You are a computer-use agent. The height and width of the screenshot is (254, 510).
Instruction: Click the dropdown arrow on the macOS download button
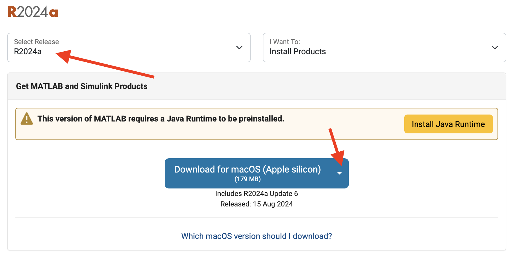click(339, 173)
